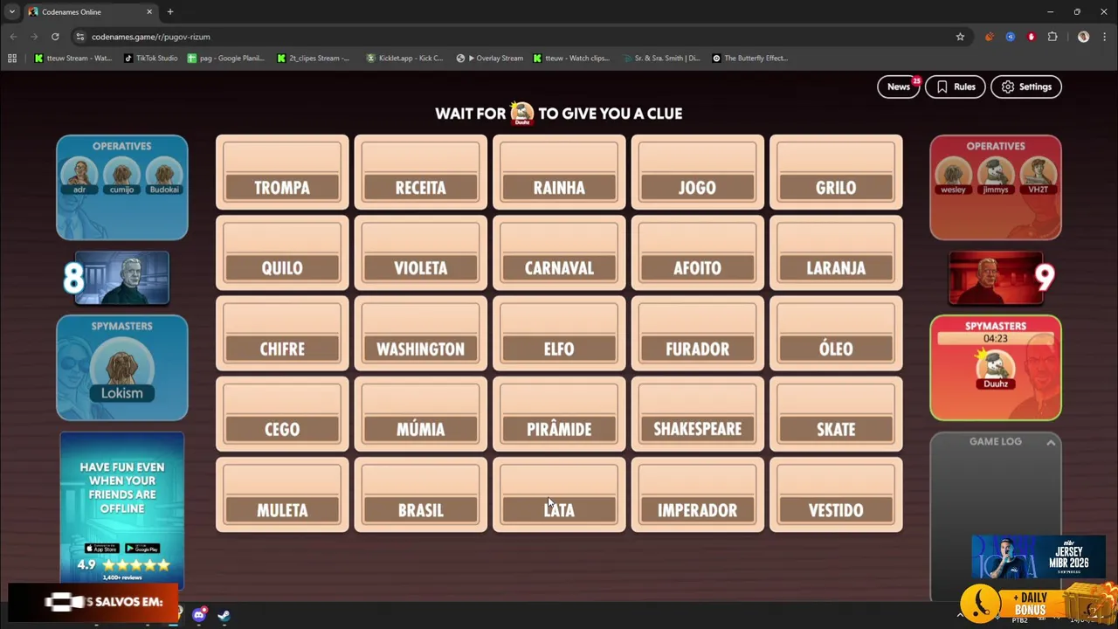Image resolution: width=1118 pixels, height=629 pixels.
Task: Choose the VIOLETA card
Action: click(420, 252)
